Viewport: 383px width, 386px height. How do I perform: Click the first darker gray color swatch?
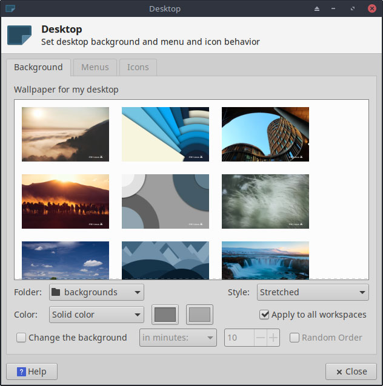click(x=165, y=315)
